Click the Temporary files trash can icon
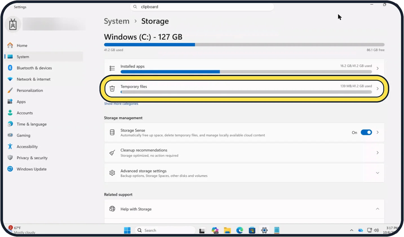Screen dimensions: 404x237 [112, 89]
